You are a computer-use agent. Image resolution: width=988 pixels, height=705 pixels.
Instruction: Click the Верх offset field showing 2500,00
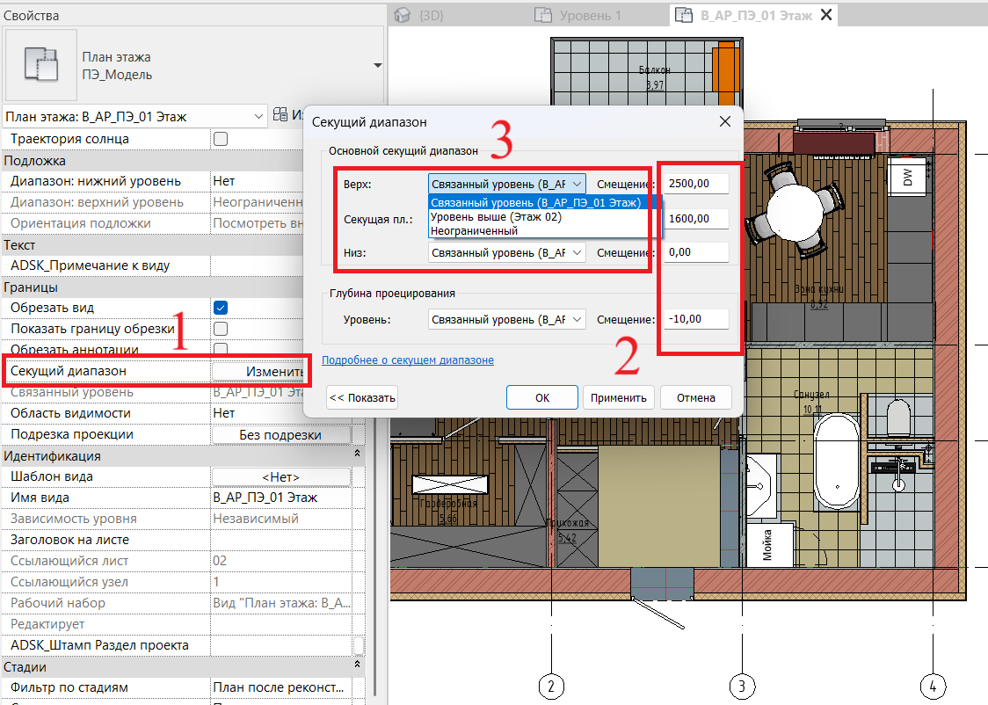click(696, 184)
